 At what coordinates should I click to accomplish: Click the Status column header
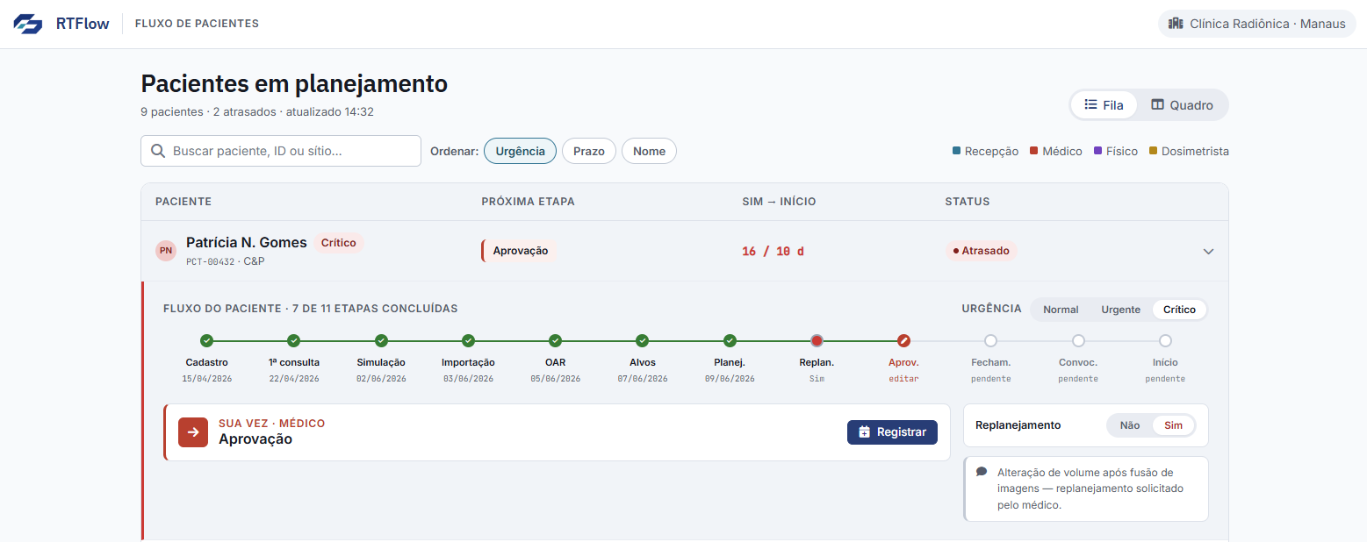click(967, 202)
